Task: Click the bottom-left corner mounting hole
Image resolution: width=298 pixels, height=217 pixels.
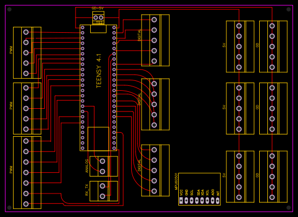Action: click(x=9, y=207)
